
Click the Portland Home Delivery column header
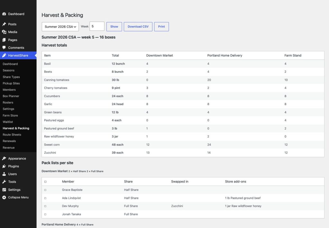pyautogui.click(x=225, y=55)
